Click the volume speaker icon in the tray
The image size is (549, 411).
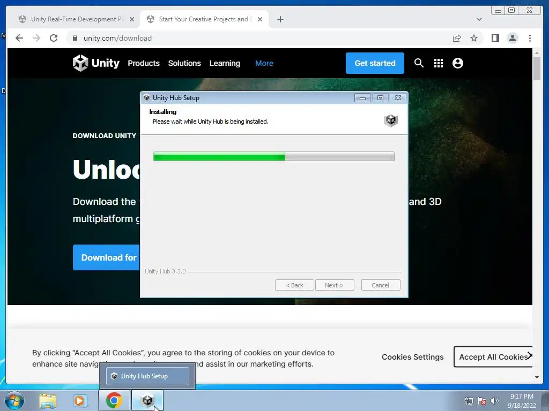pos(494,401)
